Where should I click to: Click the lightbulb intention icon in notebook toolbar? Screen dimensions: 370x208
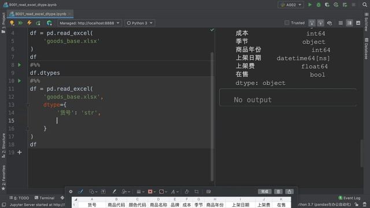(x=12, y=23)
